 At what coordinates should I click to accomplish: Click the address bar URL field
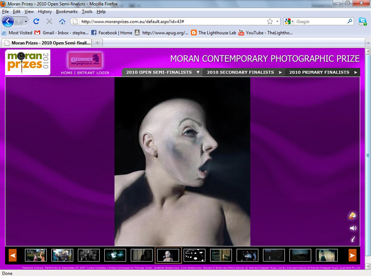[173, 22]
